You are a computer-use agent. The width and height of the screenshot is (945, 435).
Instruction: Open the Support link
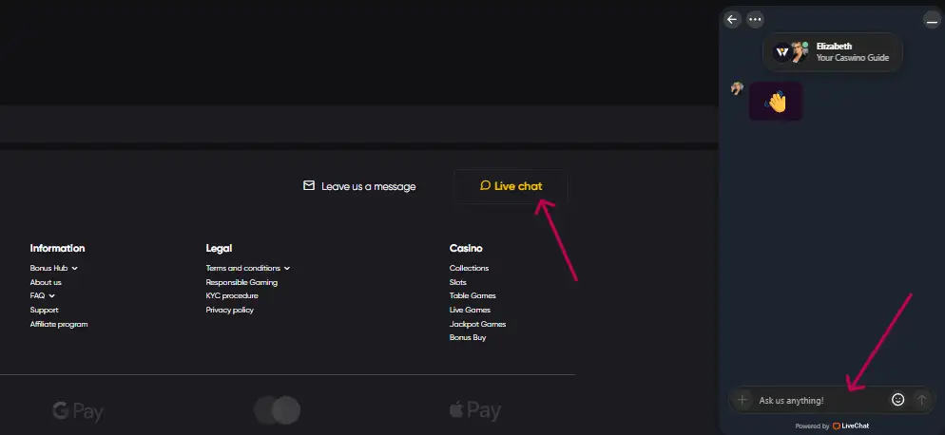pos(44,310)
